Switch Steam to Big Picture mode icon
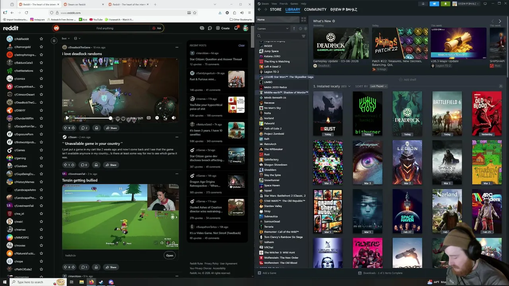This screenshot has width=509, height=286. (x=485, y=4)
